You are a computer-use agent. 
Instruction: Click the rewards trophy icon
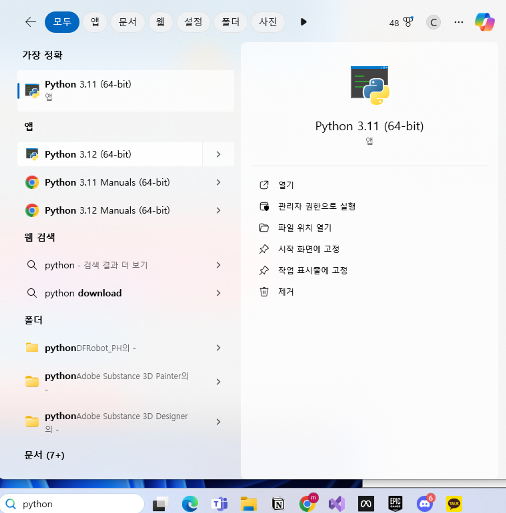(408, 22)
